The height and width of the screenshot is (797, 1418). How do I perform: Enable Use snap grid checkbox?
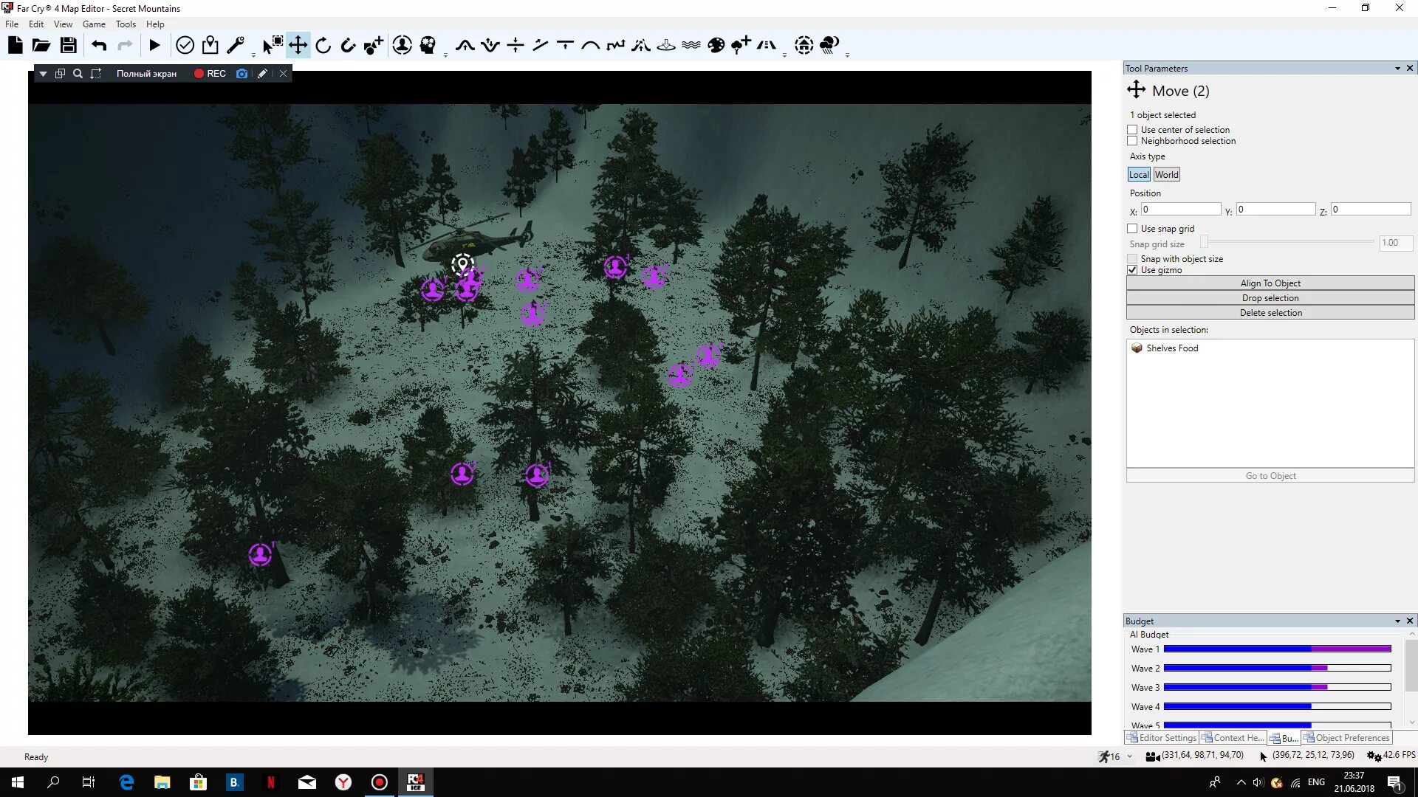tap(1132, 229)
